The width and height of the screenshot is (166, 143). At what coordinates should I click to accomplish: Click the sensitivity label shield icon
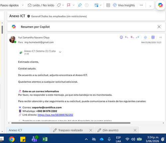coord(29,16)
